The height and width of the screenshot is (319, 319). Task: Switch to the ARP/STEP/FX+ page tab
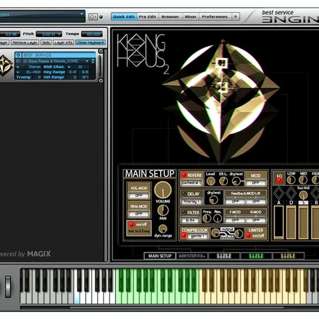click(x=192, y=256)
